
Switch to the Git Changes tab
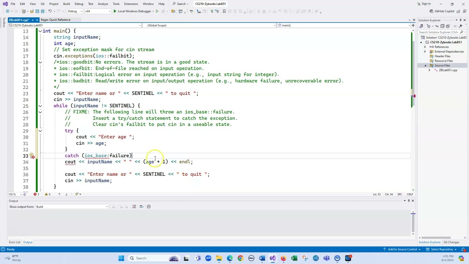451,242
